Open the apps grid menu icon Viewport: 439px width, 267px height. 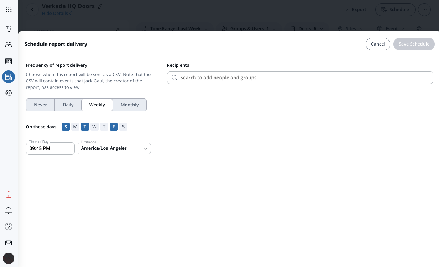9,10
